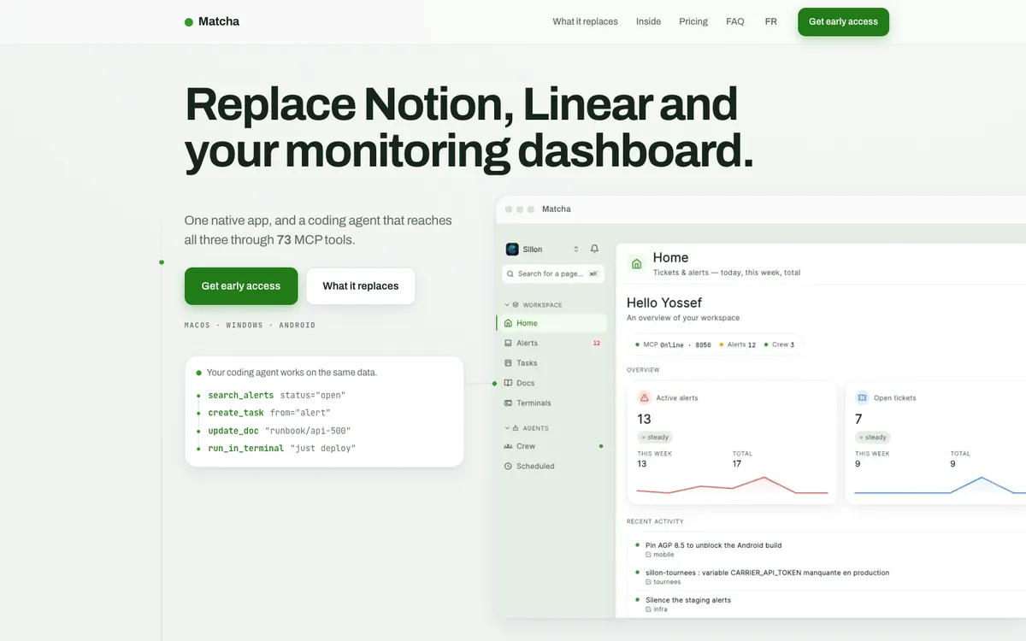The height and width of the screenshot is (641, 1026).
Task: Click the MACOS · WINDOWS · ANDROID line
Action: pyautogui.click(x=250, y=326)
